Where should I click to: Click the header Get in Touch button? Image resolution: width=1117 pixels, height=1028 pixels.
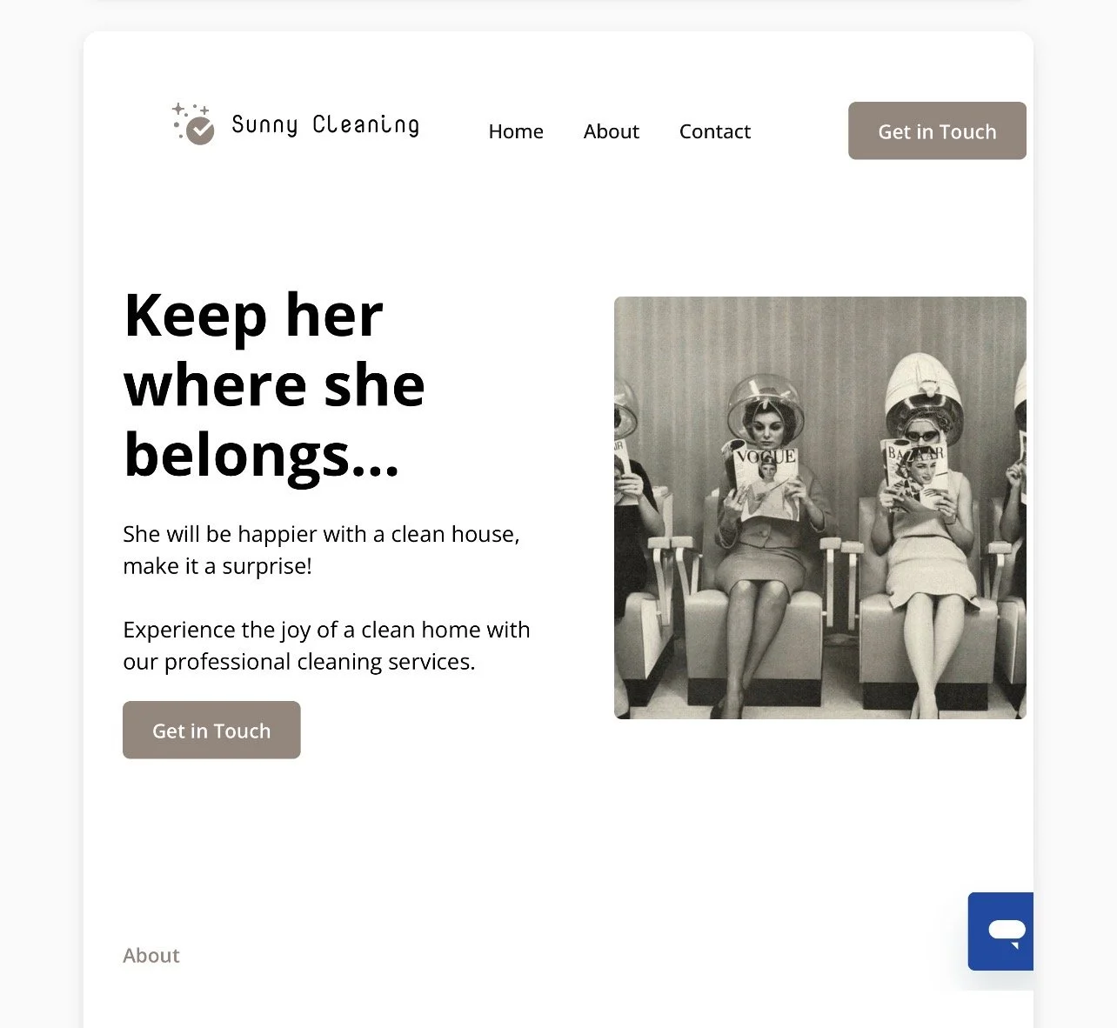pyautogui.click(x=937, y=130)
